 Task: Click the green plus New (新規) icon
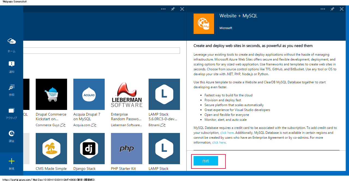click(x=11, y=161)
